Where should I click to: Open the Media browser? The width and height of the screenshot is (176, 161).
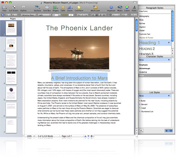click(x=120, y=8)
